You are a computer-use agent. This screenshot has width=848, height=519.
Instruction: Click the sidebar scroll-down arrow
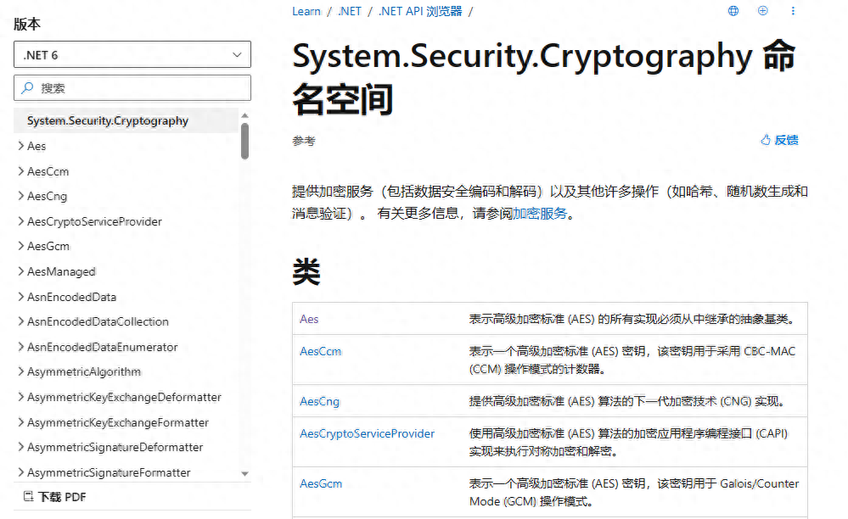245,473
